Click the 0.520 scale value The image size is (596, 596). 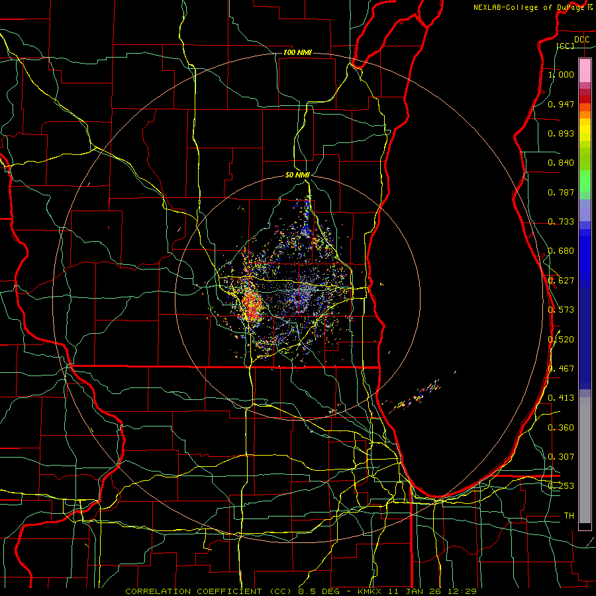(561, 340)
